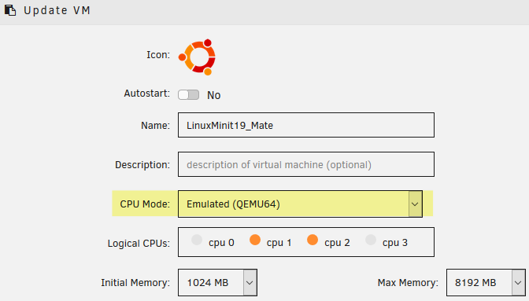
Task: Click the Update VM clipboard icon
Action: pos(10,10)
